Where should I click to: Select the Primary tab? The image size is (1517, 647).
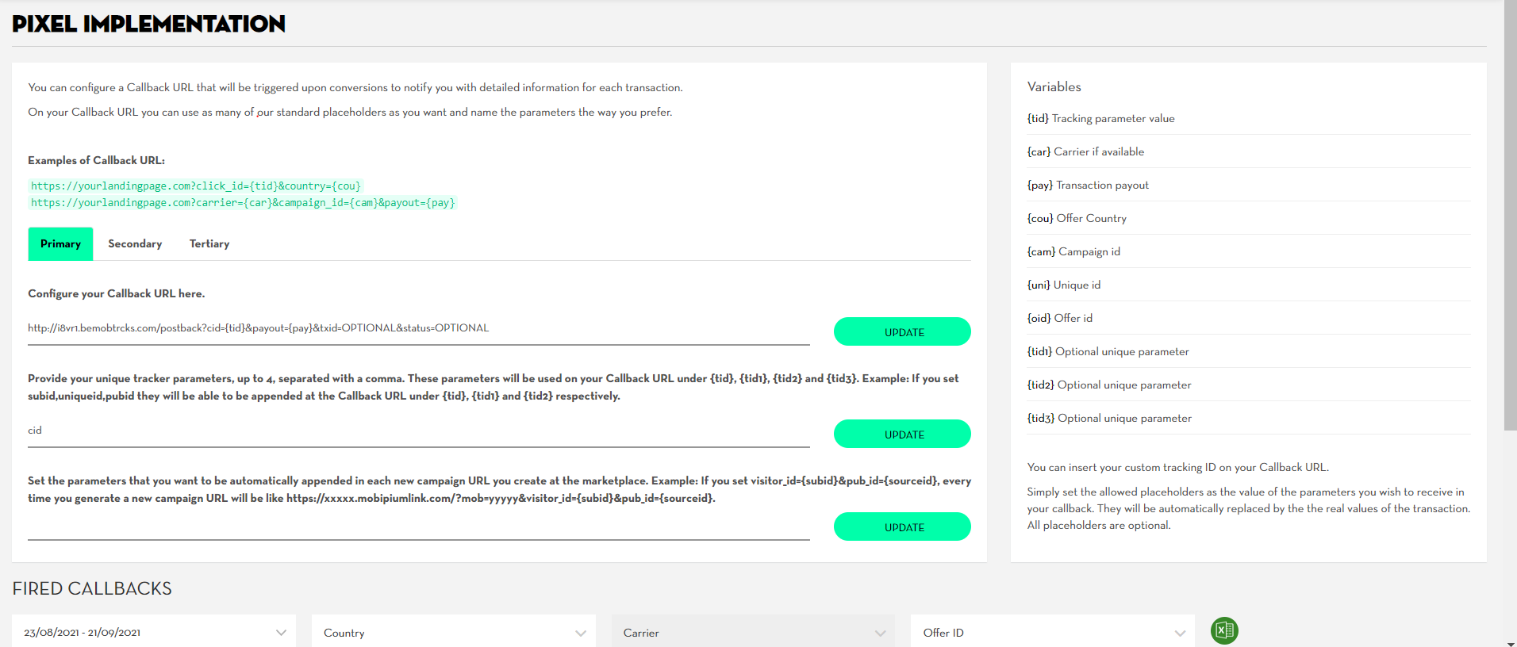[61, 244]
